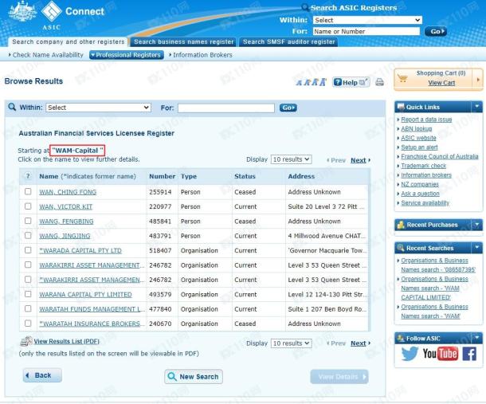Tick checkbox for WARANA CAPITAL PTY LIMITED
This screenshot has height=404, width=486.
(x=28, y=294)
